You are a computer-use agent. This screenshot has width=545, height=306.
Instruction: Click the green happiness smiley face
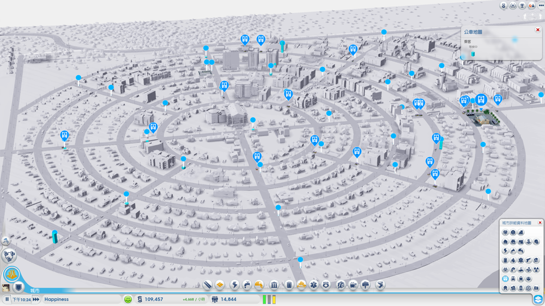coord(128,299)
